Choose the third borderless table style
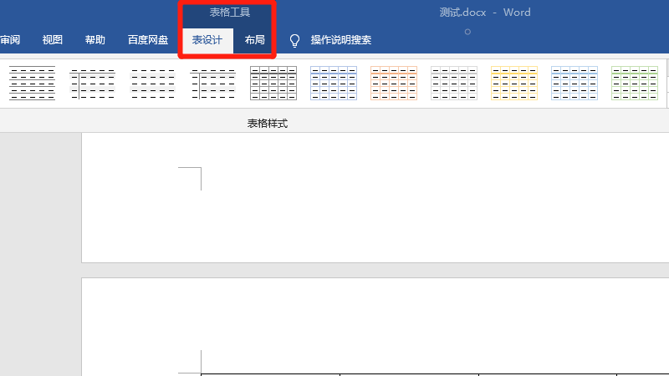The width and height of the screenshot is (669, 376). pyautogui.click(x=153, y=84)
